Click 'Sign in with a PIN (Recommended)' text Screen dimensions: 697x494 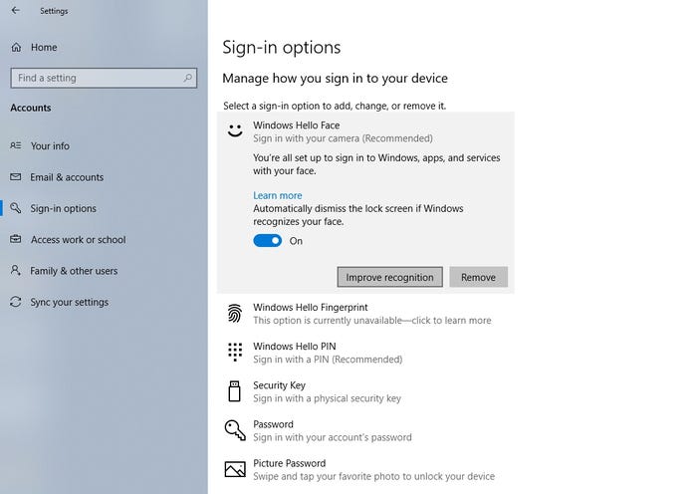[x=328, y=360]
